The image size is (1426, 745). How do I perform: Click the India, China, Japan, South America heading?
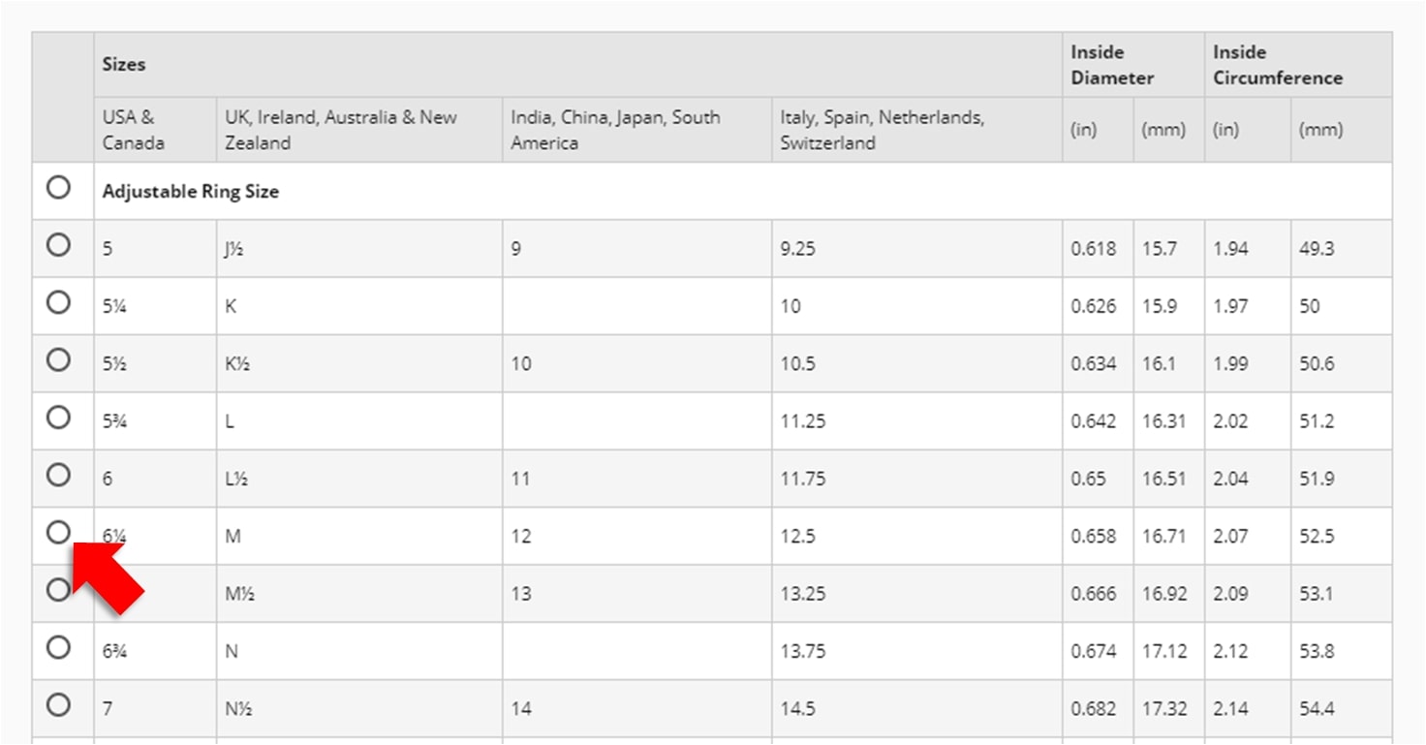tap(616, 130)
